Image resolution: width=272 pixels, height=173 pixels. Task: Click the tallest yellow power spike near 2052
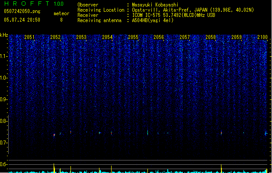click(x=54, y=168)
